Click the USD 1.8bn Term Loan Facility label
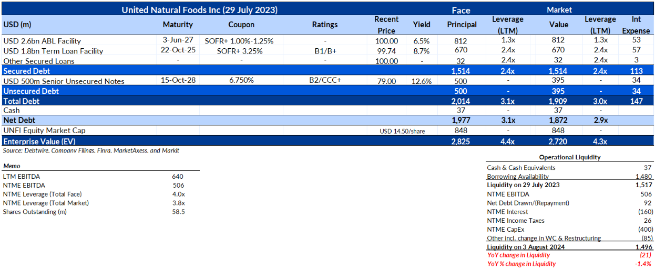655x271 pixels. (53, 51)
